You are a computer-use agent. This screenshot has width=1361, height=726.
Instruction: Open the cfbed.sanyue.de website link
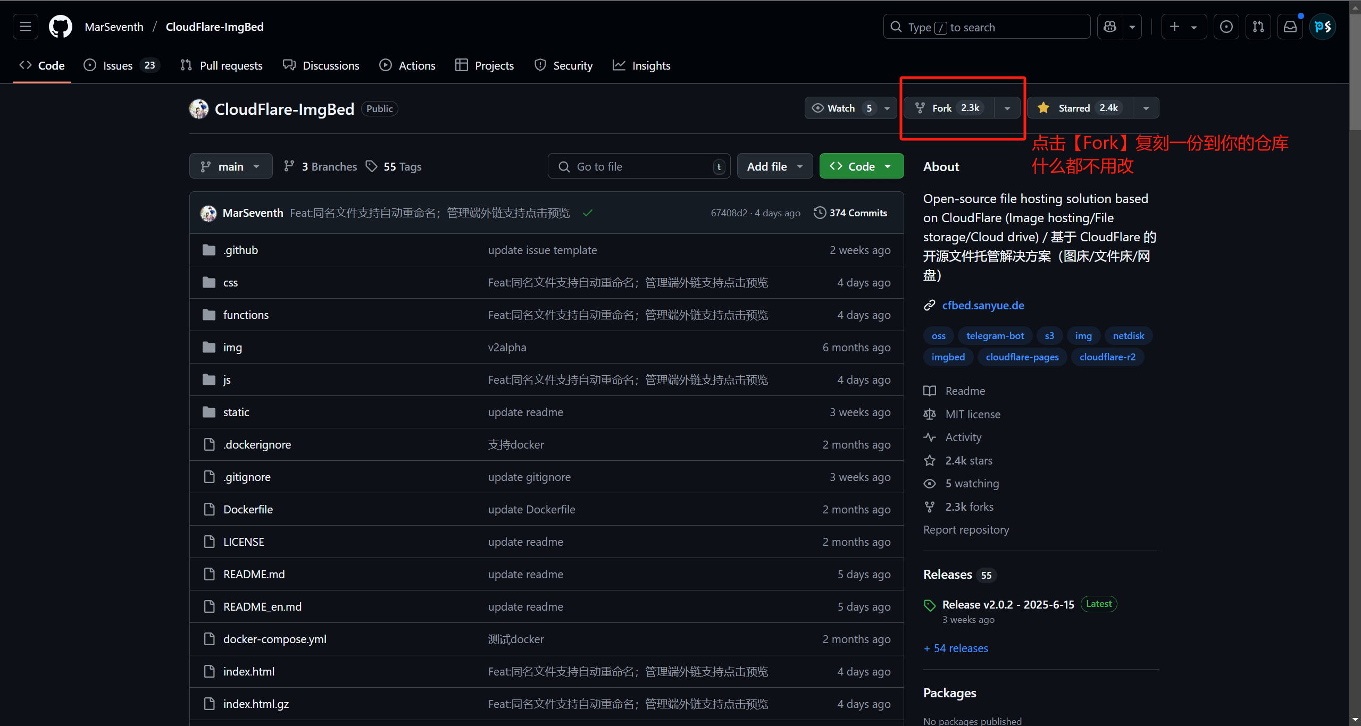(983, 305)
